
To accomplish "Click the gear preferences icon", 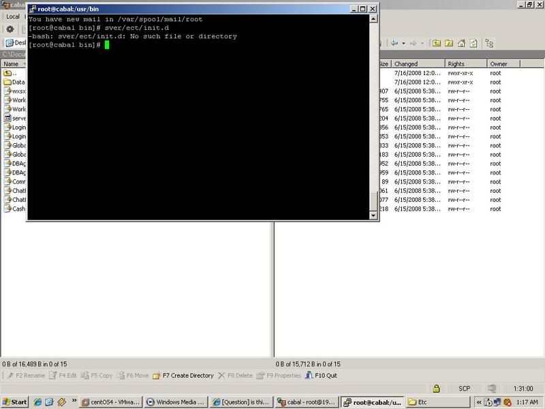I will (10, 29).
